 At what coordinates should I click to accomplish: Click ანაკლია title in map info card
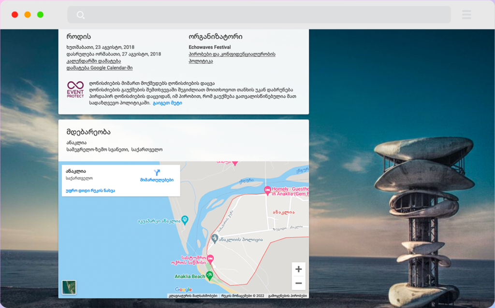point(76,171)
